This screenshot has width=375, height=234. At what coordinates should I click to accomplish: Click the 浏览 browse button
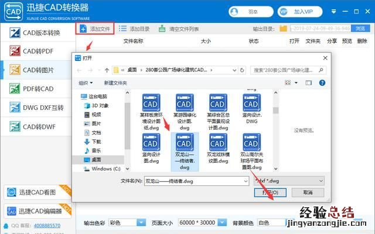tap(360, 29)
